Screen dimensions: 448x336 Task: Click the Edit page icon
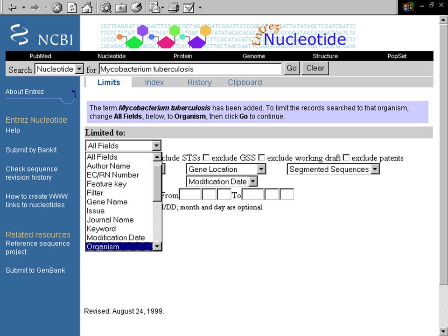pos(189,7)
